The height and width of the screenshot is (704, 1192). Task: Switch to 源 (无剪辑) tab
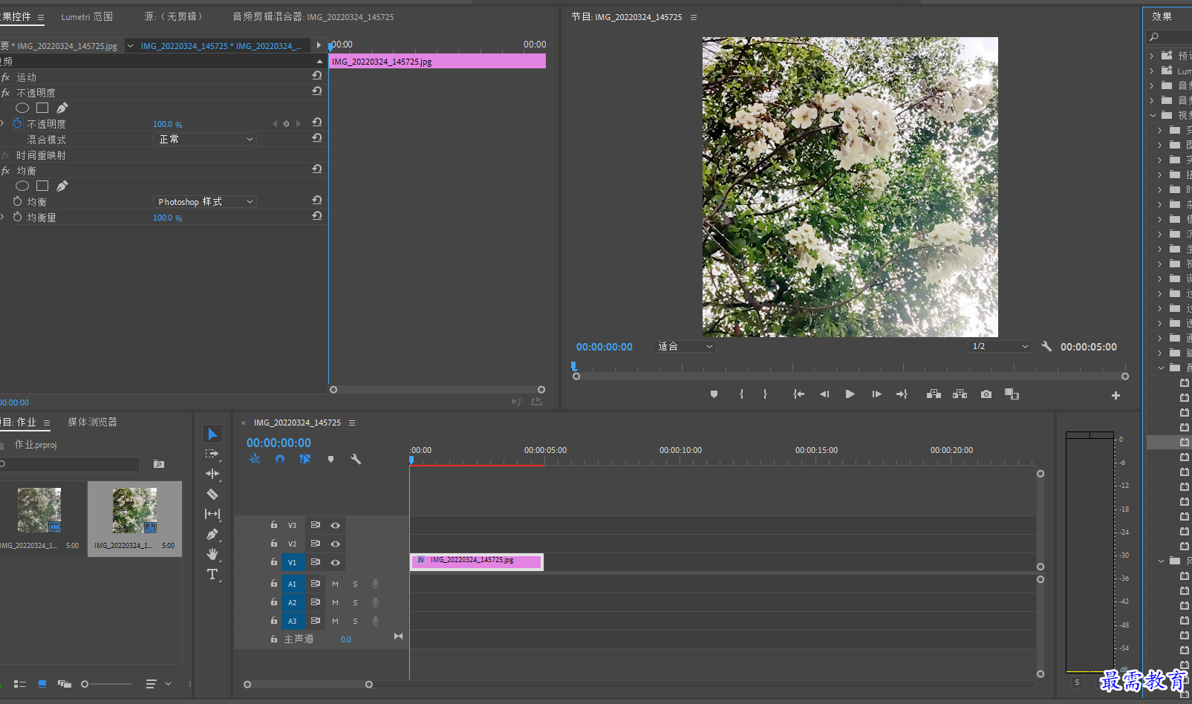coord(174,16)
